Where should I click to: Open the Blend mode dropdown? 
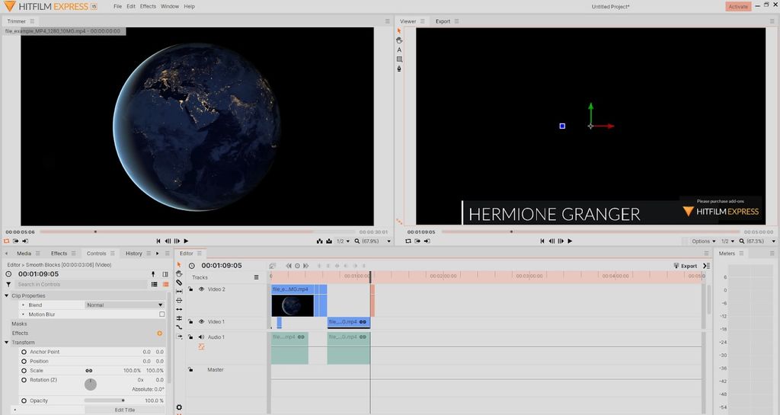124,305
